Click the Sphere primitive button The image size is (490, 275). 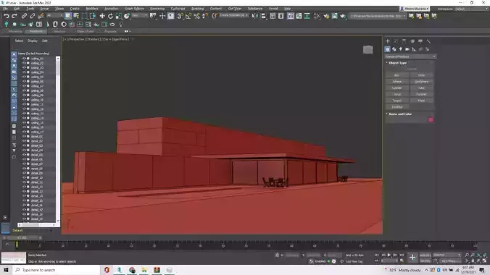(x=397, y=82)
